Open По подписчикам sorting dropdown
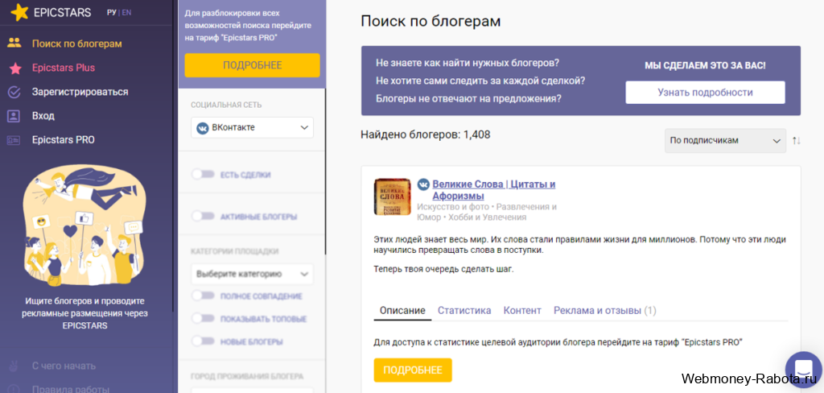 click(725, 141)
